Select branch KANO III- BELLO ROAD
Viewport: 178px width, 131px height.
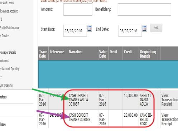pyautogui.click(x=146, y=120)
